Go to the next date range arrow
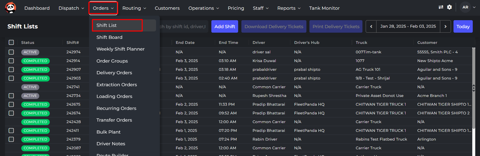This screenshot has width=480, height=156. coord(445,26)
